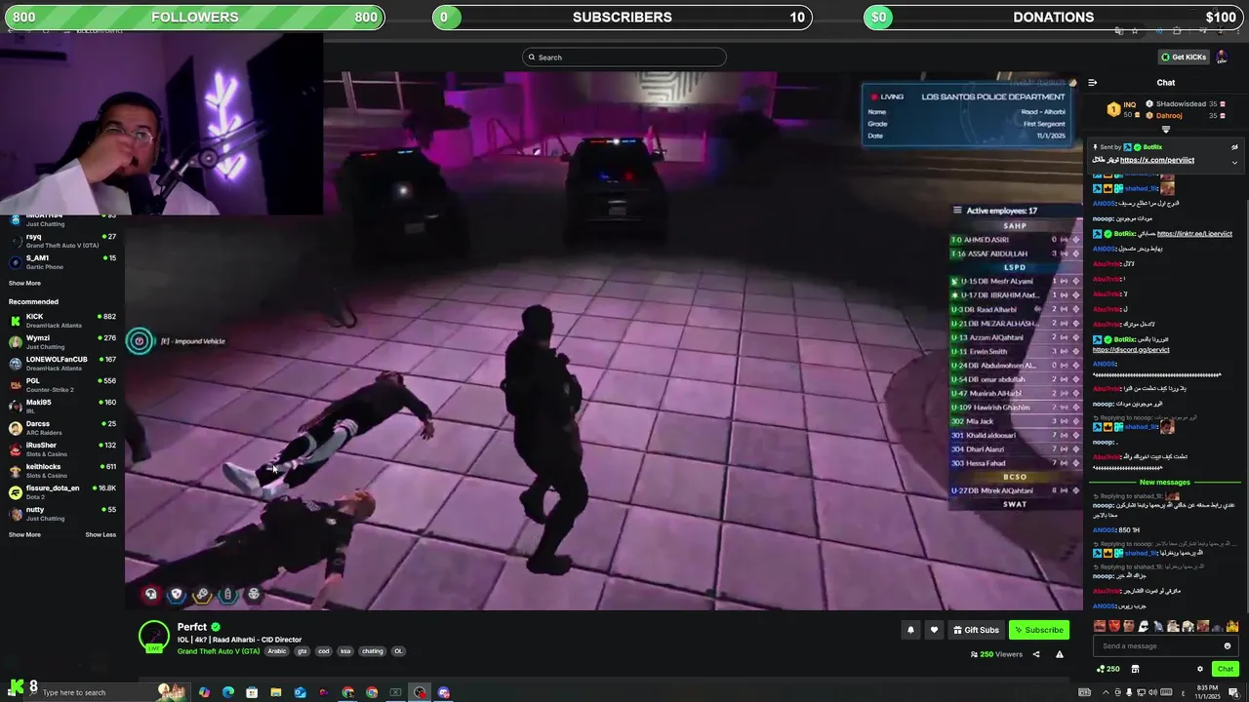Click the taskbar clock showing 8:35 PM

tap(1208, 691)
